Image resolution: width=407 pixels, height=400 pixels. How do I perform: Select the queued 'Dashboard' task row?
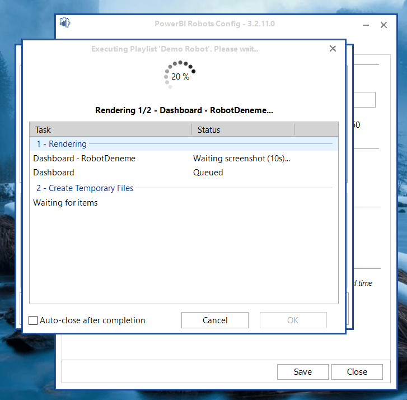click(54, 173)
